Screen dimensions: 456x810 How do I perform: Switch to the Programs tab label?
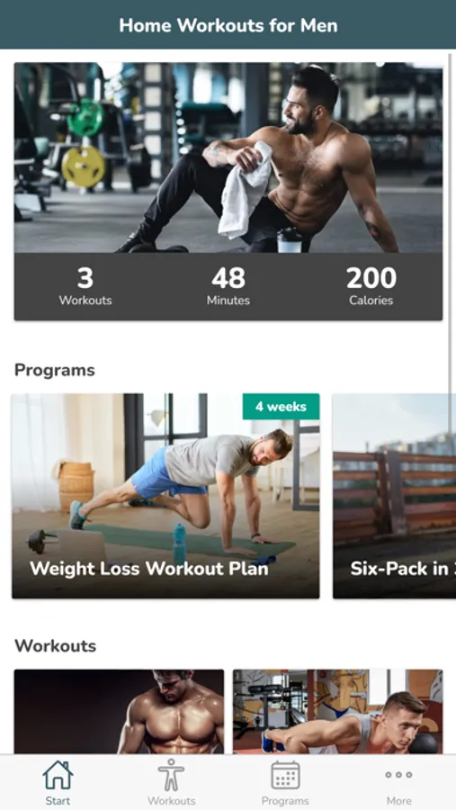pyautogui.click(x=285, y=801)
